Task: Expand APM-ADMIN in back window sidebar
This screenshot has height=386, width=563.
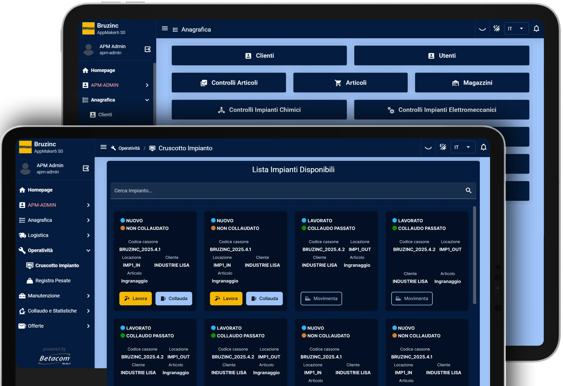Action: click(x=116, y=85)
